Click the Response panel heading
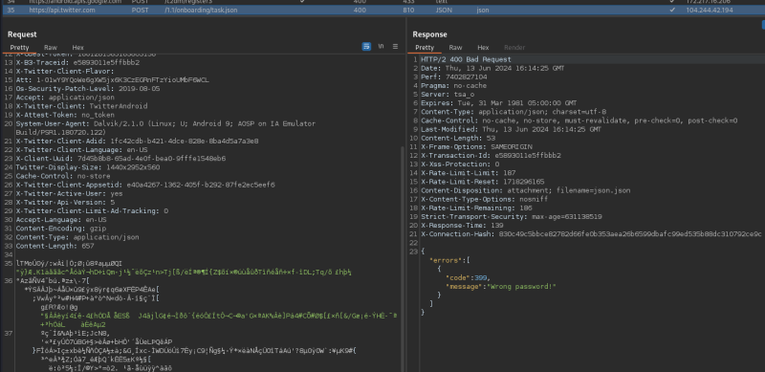 point(429,34)
